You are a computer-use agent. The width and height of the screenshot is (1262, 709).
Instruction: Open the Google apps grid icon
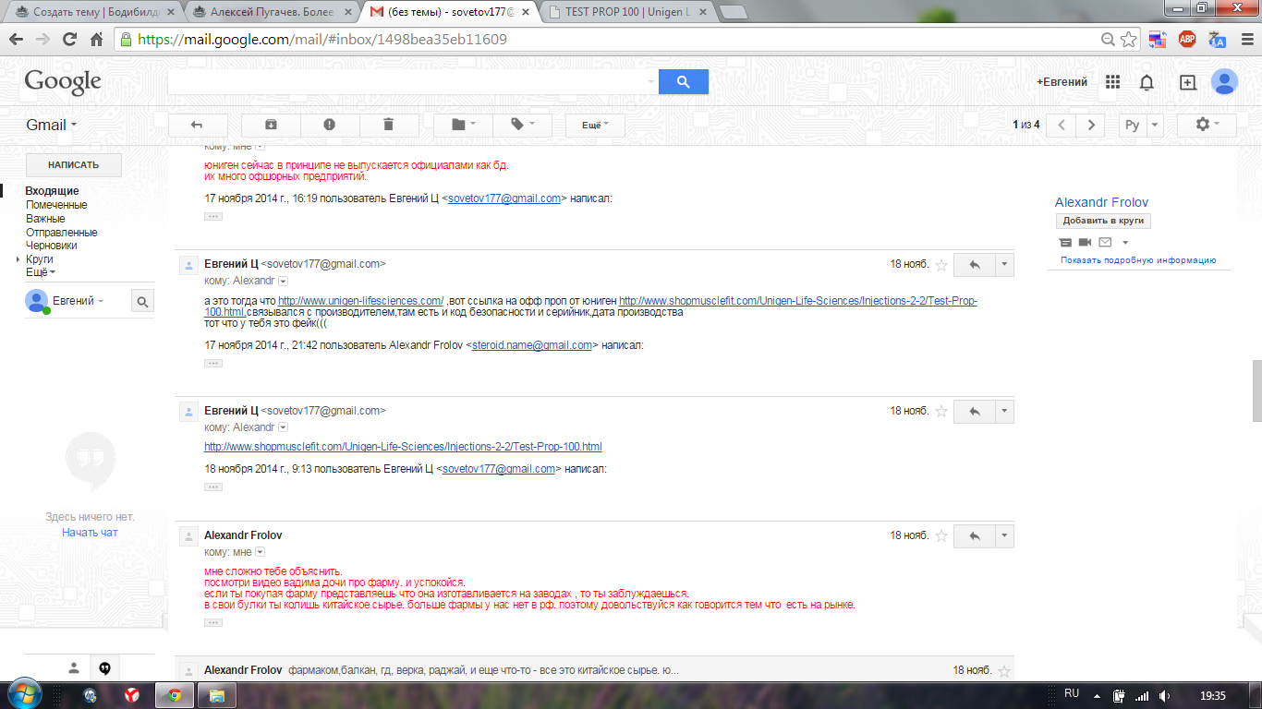tap(1112, 82)
